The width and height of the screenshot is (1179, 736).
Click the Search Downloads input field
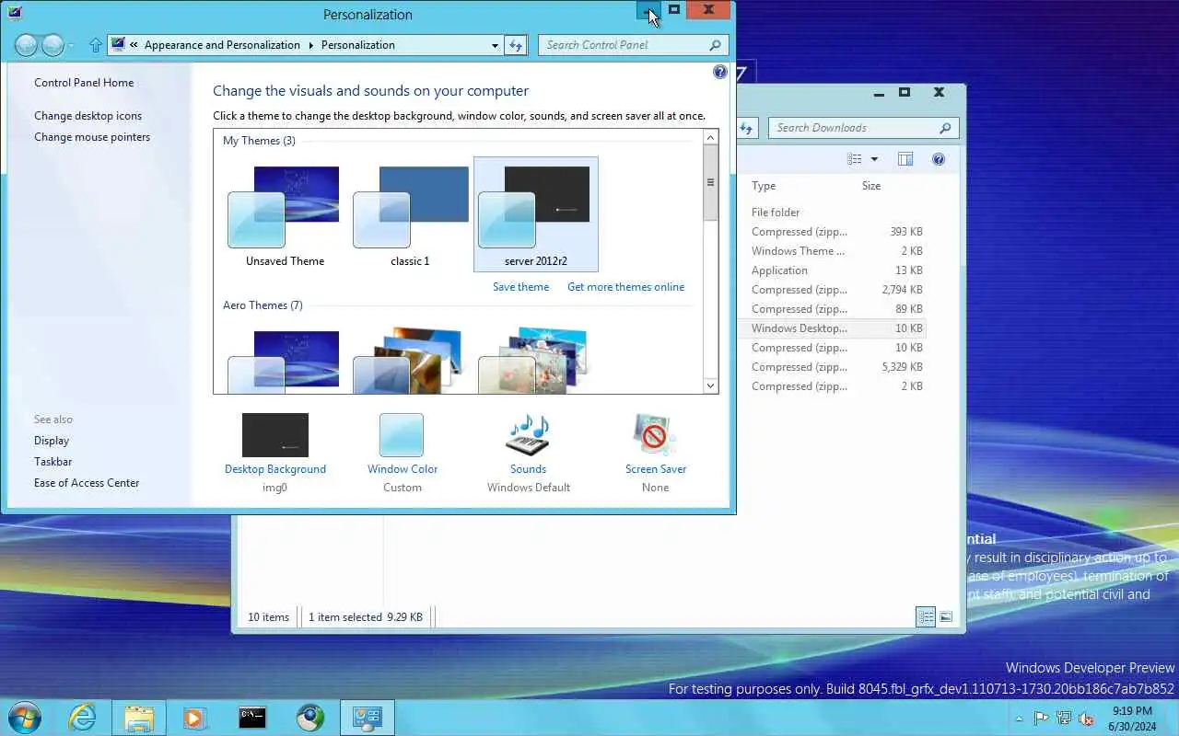click(x=853, y=128)
